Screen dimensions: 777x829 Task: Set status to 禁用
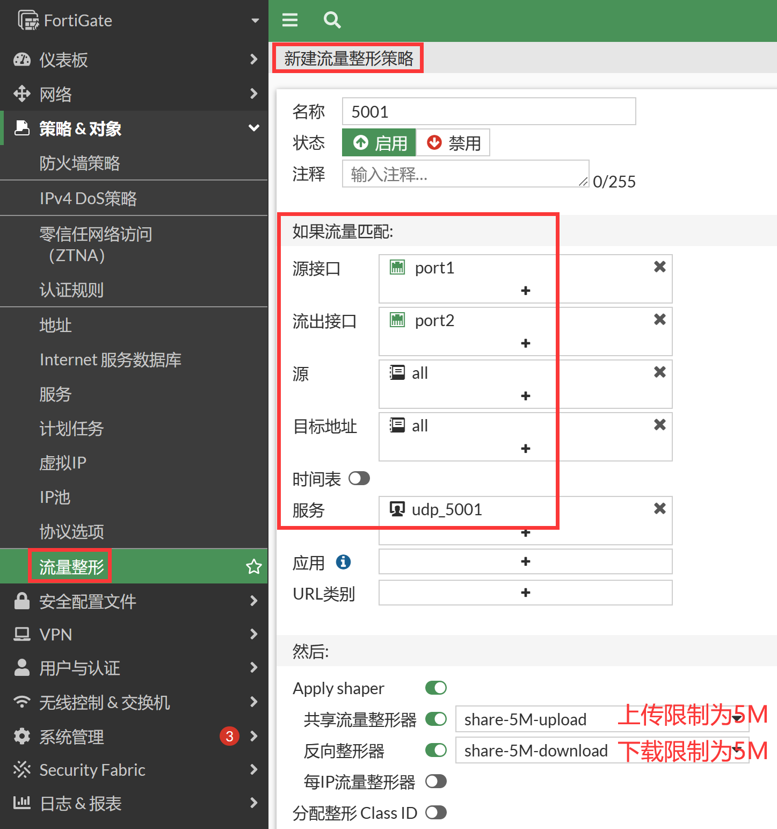click(453, 143)
